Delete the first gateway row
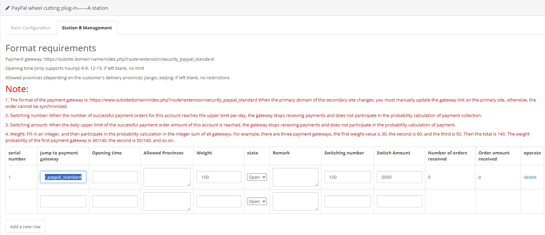 [530, 177]
